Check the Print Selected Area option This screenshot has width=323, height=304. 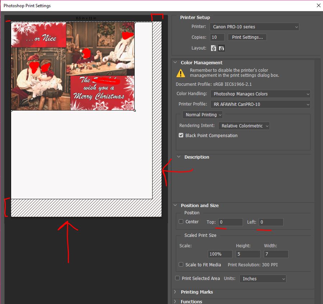177,279
